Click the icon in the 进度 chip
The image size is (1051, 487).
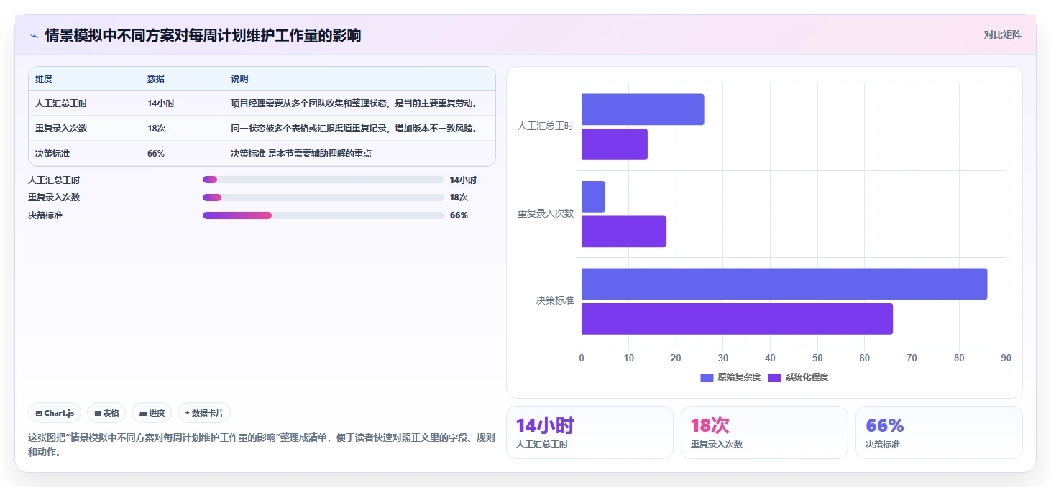click(143, 413)
